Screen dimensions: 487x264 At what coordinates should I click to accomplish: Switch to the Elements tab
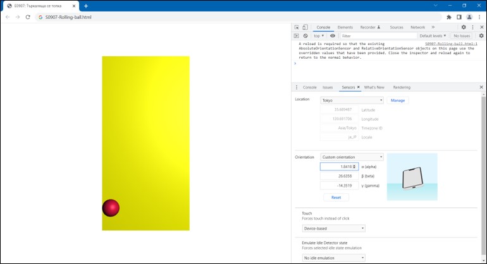(x=345, y=28)
